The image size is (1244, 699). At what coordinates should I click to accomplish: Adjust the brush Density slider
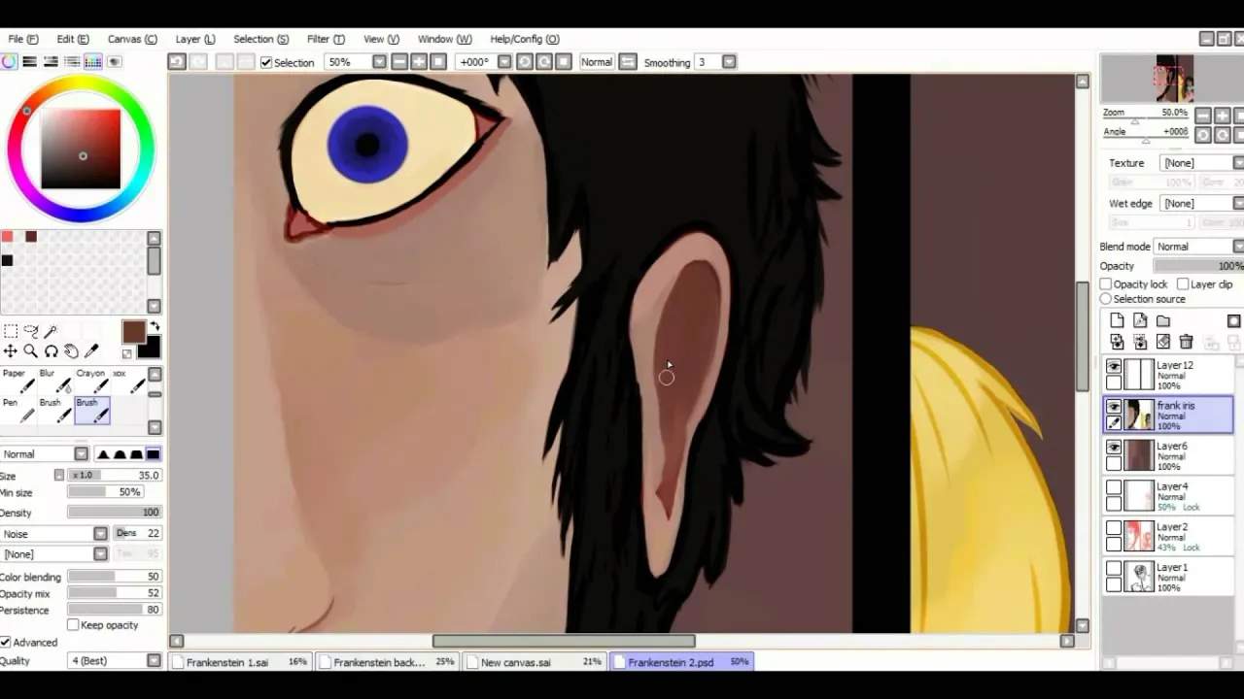coord(115,513)
